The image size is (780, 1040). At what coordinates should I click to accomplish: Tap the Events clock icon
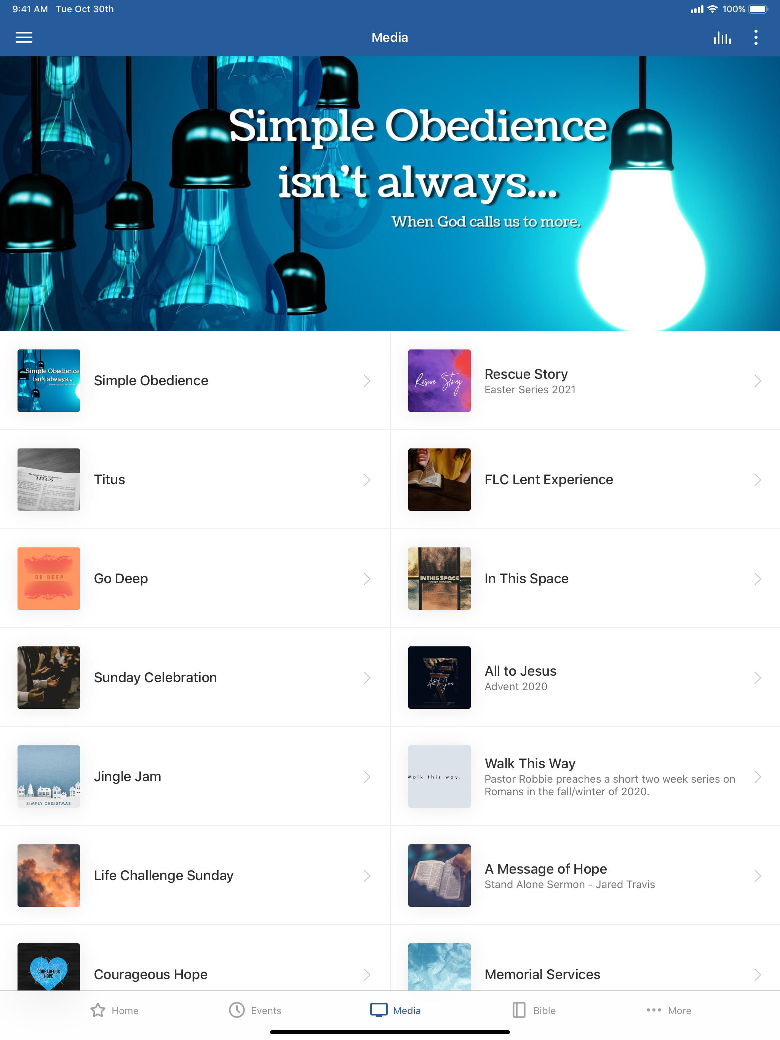237,1010
